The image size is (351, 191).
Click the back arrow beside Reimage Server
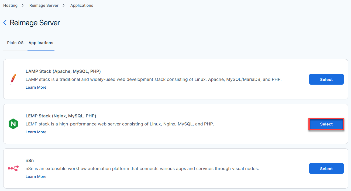click(x=5, y=23)
